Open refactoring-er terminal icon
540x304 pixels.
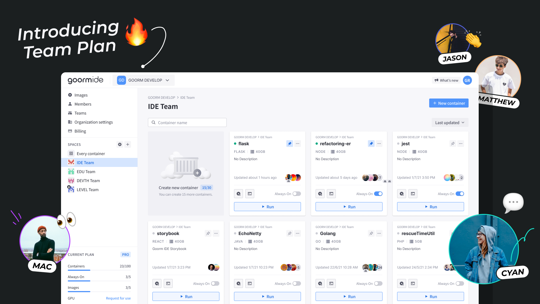[331, 194]
